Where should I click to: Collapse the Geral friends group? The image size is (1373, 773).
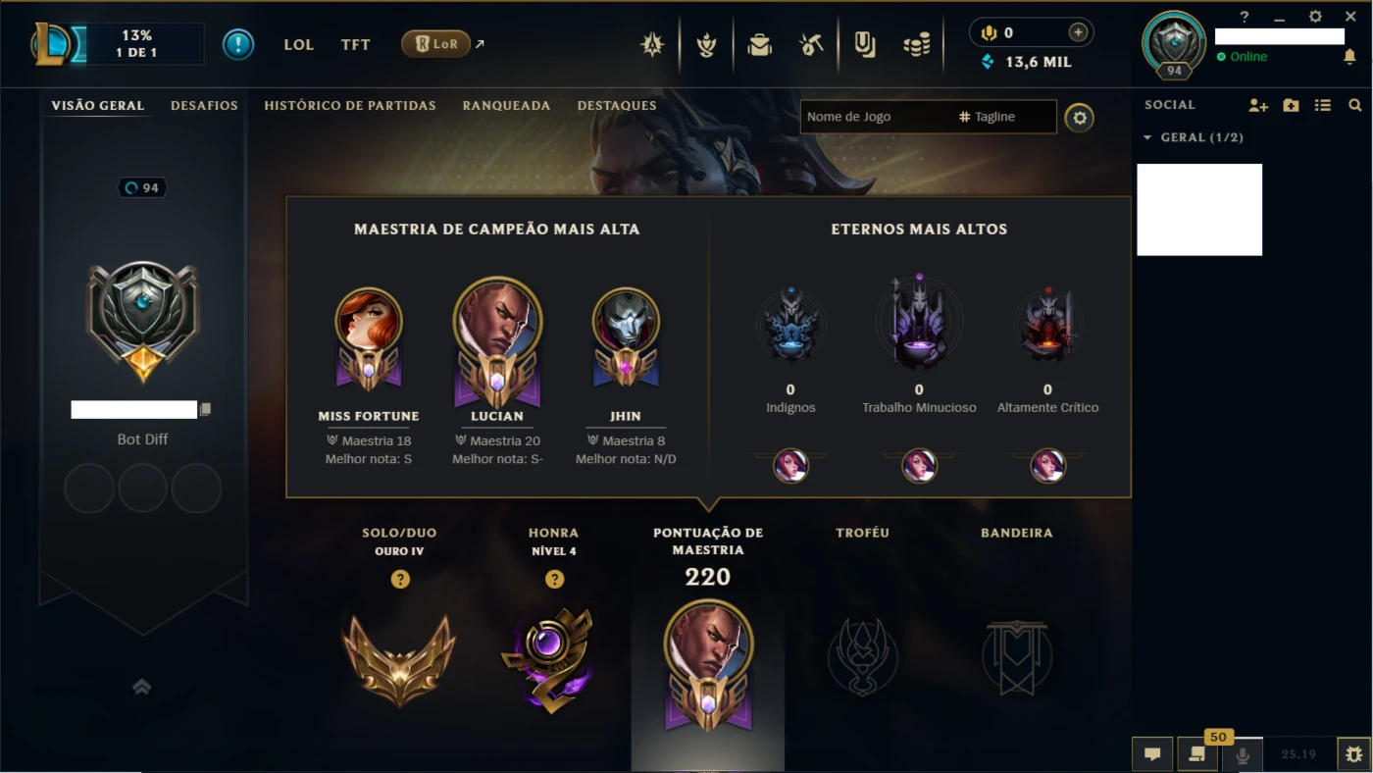[x=1147, y=137]
